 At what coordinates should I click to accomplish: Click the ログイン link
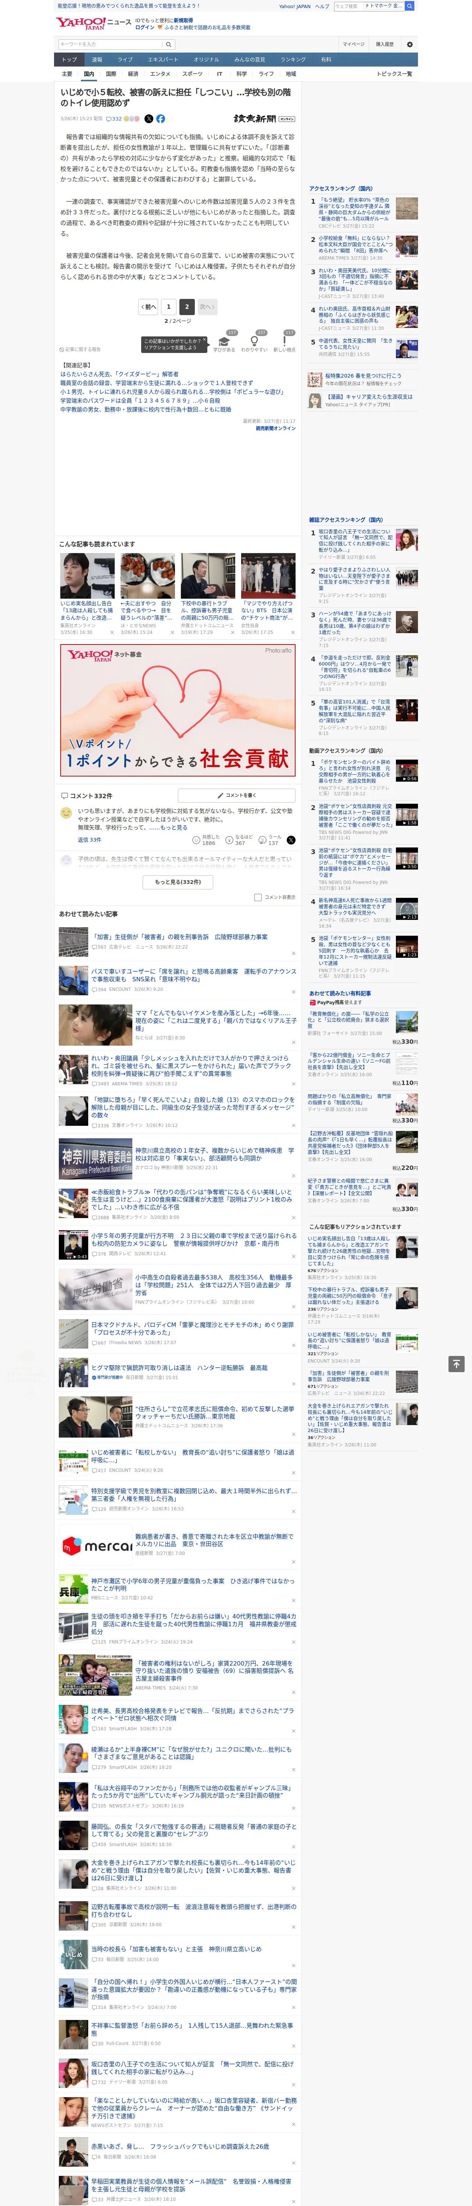tap(145, 28)
